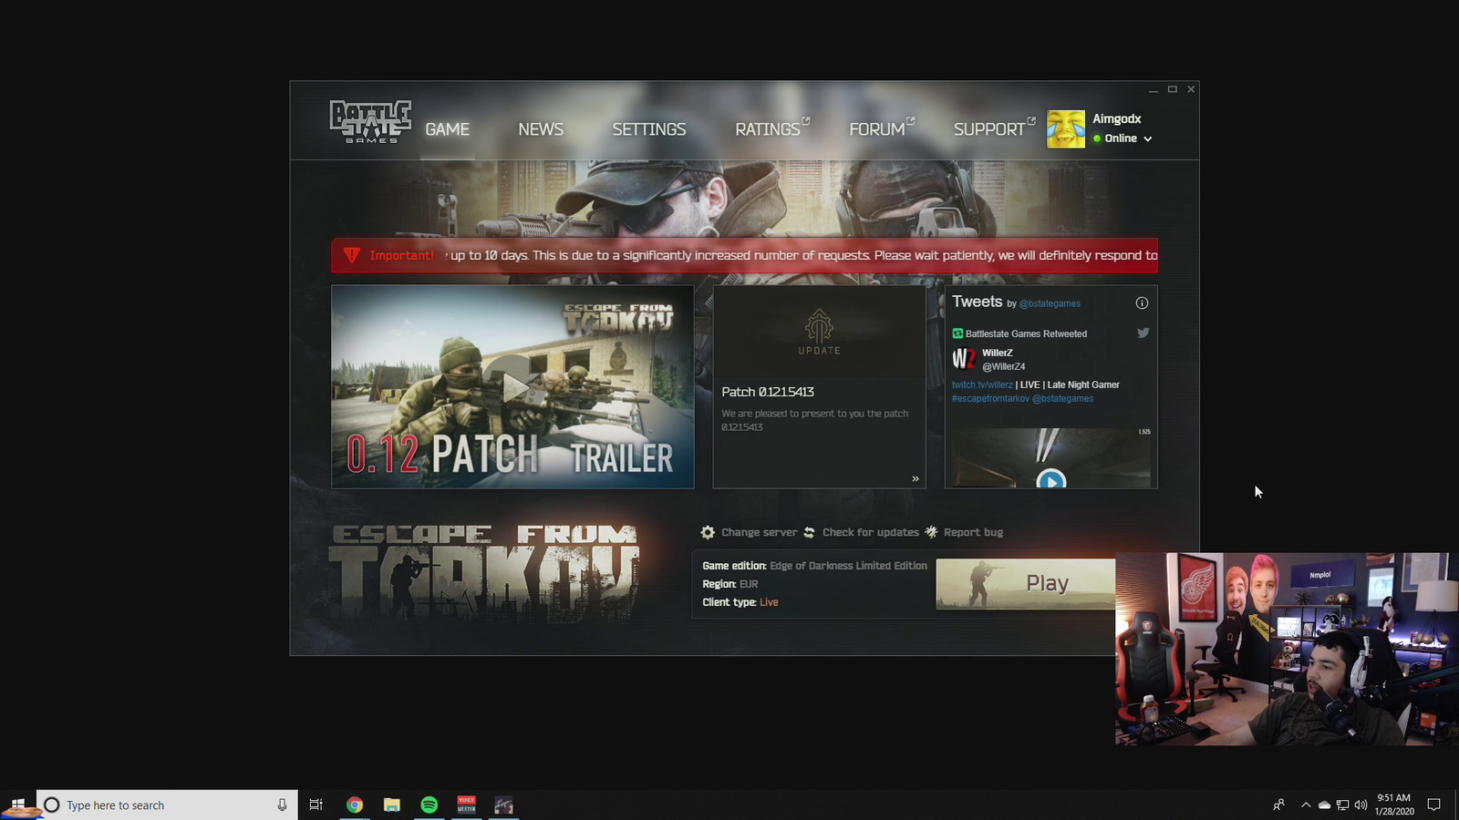
Task: Show hidden system tray icons
Action: coord(1306,805)
